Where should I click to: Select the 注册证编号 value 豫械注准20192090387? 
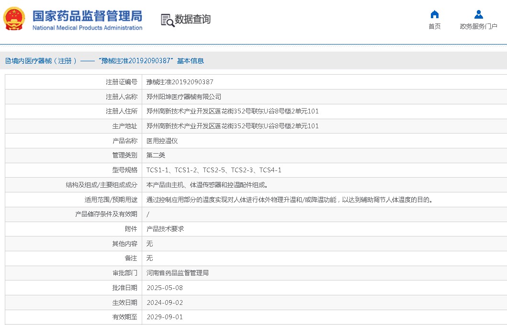(x=180, y=82)
